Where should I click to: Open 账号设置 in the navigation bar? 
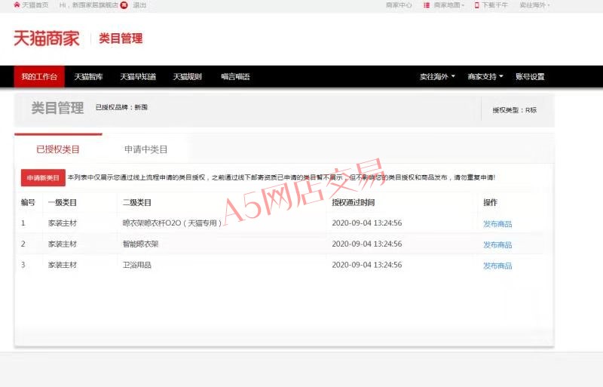point(530,77)
